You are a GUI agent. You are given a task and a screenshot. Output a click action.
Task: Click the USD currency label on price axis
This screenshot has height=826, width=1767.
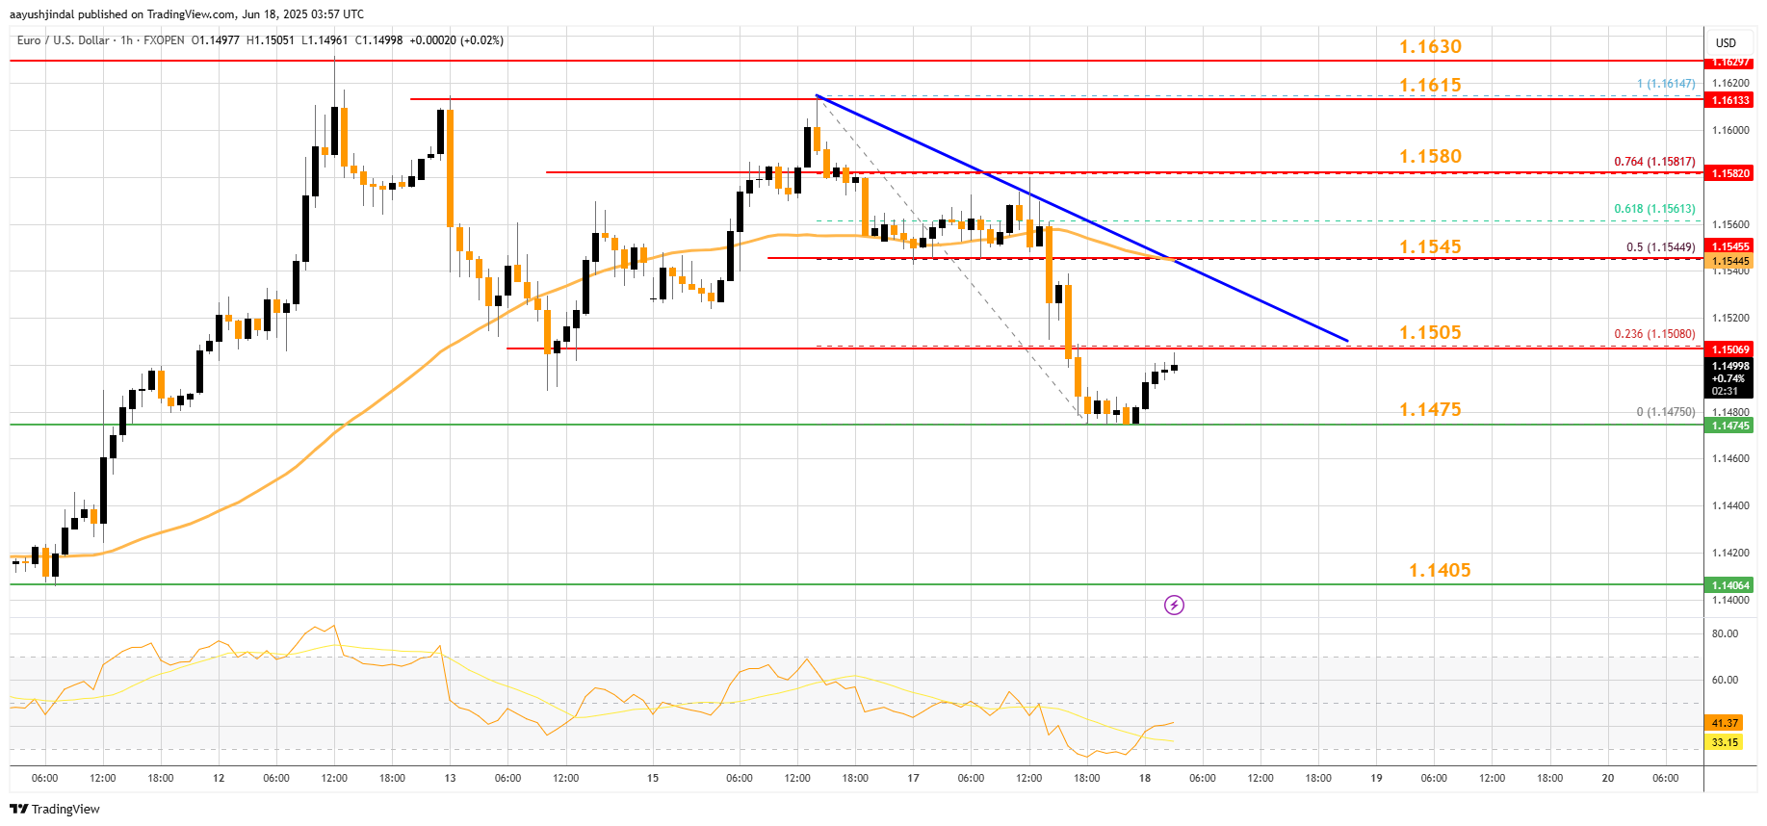pyautogui.click(x=1726, y=42)
